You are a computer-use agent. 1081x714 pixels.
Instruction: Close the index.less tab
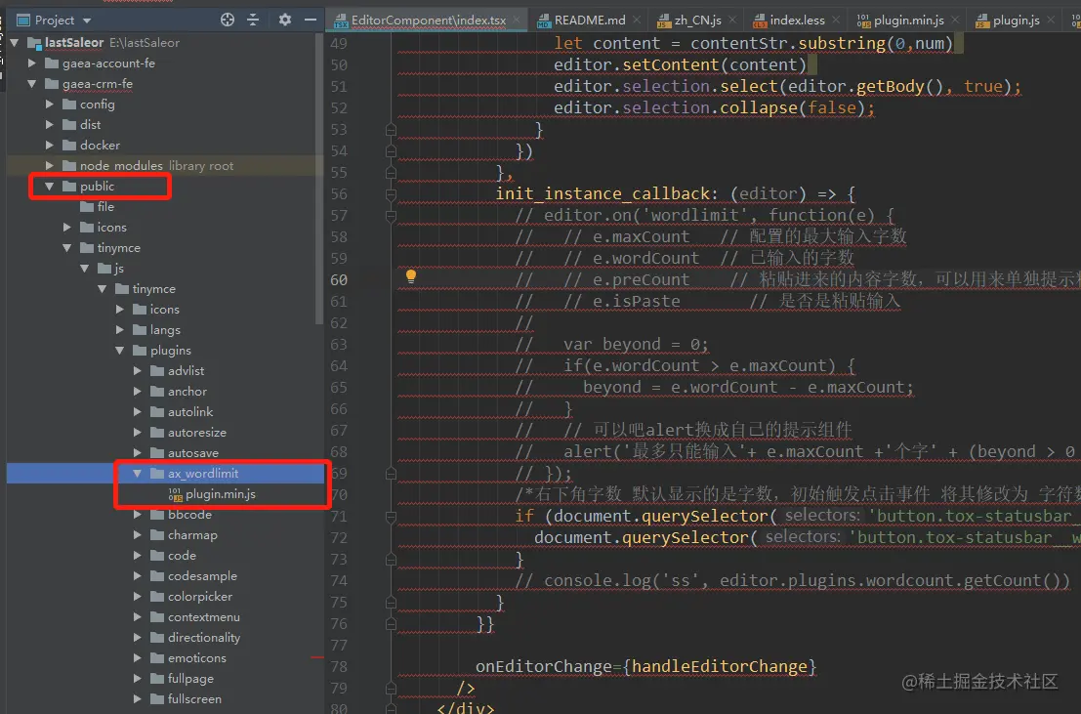[836, 20]
